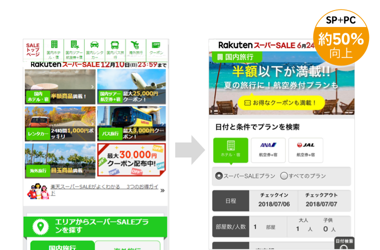Open the 国内ツアー 最大25,000円クーポン banner
This screenshot has height=250, width=380.
pyautogui.click(x=132, y=87)
